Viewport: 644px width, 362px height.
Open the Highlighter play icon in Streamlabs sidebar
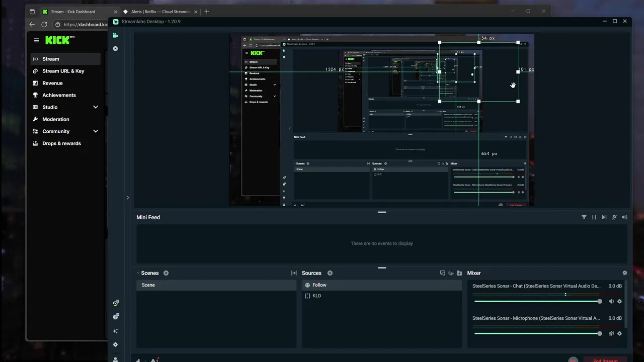115,49
